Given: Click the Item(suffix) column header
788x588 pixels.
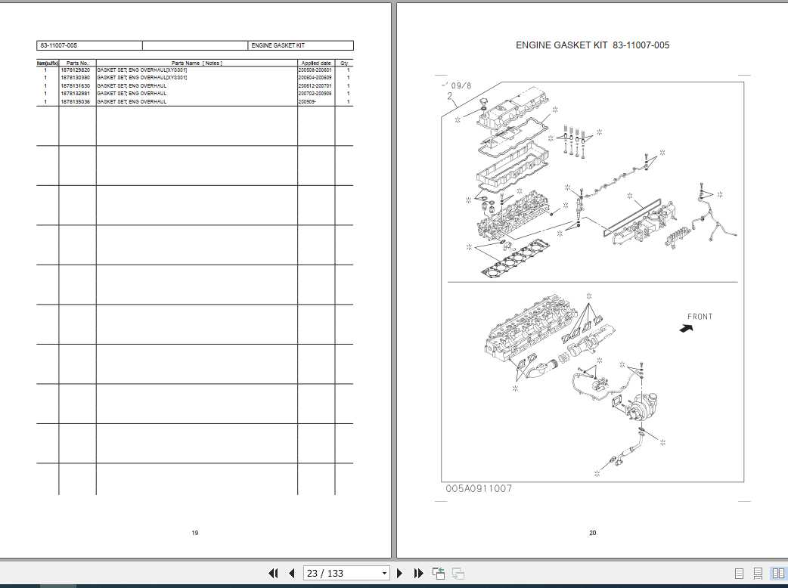Looking at the screenshot, I should click(48, 63).
